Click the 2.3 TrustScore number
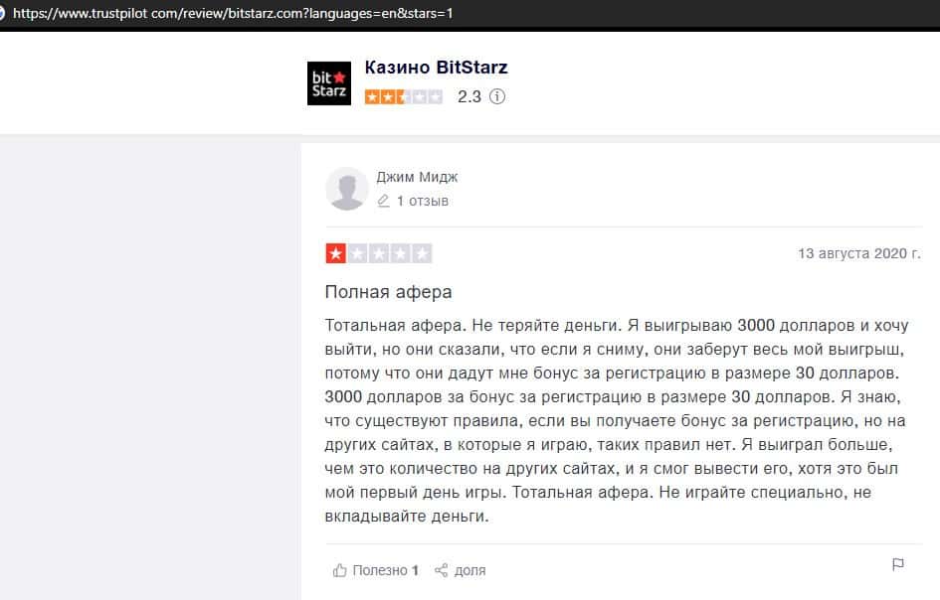This screenshot has height=600, width=940. (x=470, y=96)
